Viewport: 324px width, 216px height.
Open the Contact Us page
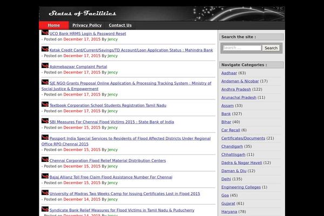click(x=120, y=25)
